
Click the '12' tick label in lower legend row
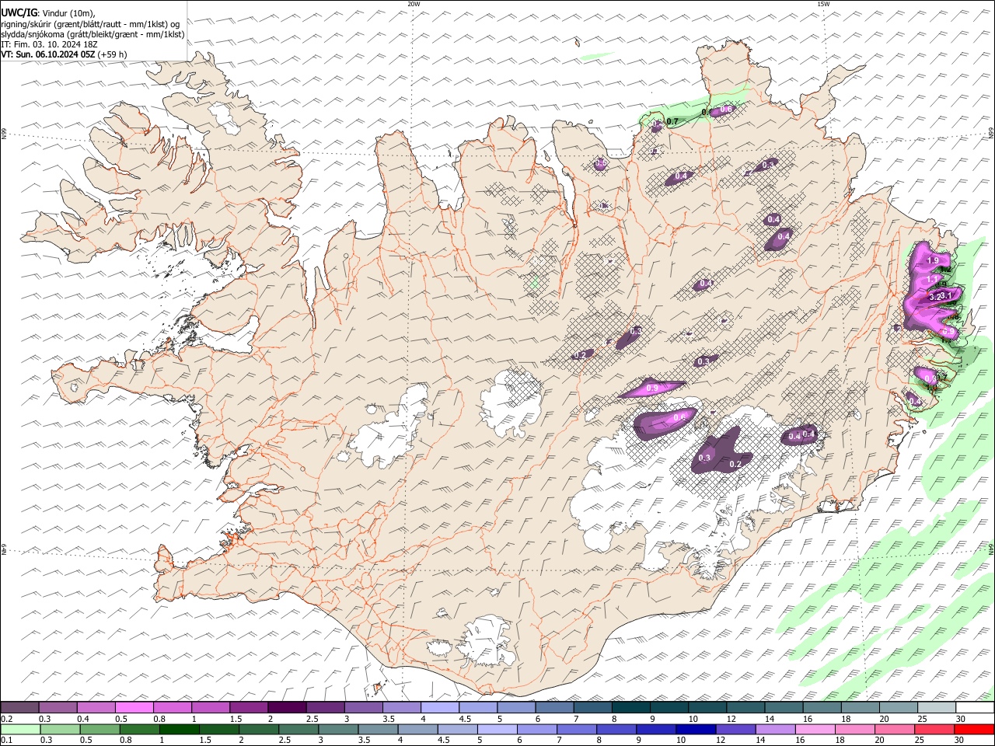click(720, 741)
